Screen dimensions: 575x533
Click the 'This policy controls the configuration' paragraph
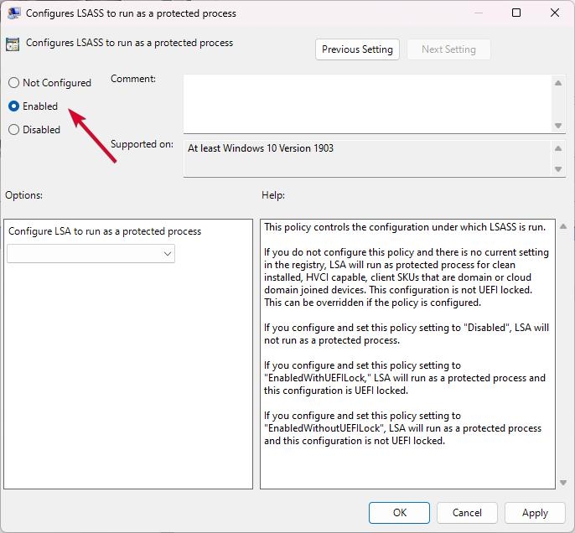coord(405,227)
